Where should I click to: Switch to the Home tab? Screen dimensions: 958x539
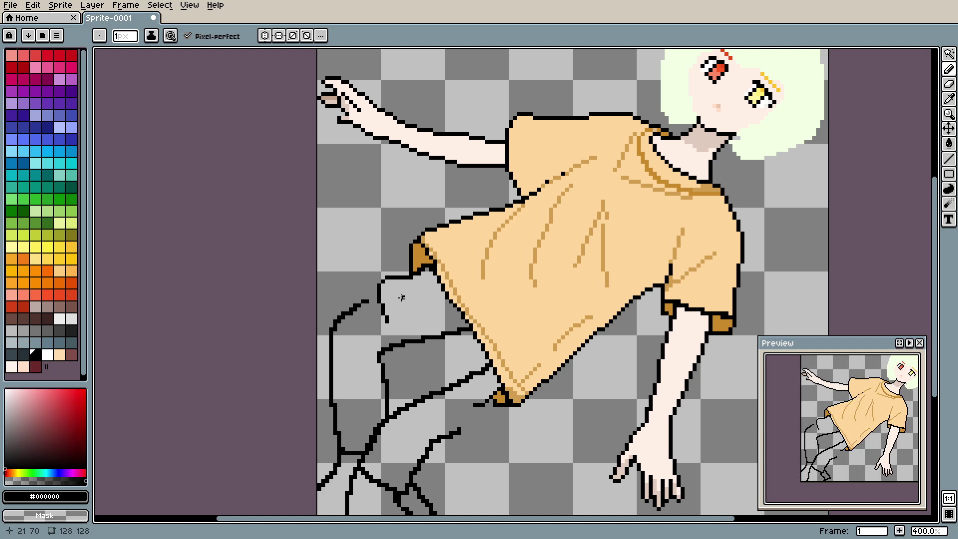click(x=27, y=18)
